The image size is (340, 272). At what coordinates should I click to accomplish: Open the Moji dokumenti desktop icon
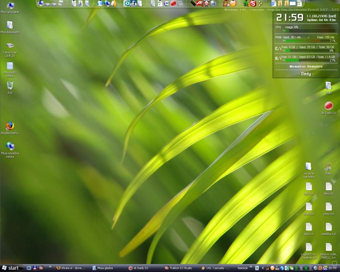coord(10,27)
